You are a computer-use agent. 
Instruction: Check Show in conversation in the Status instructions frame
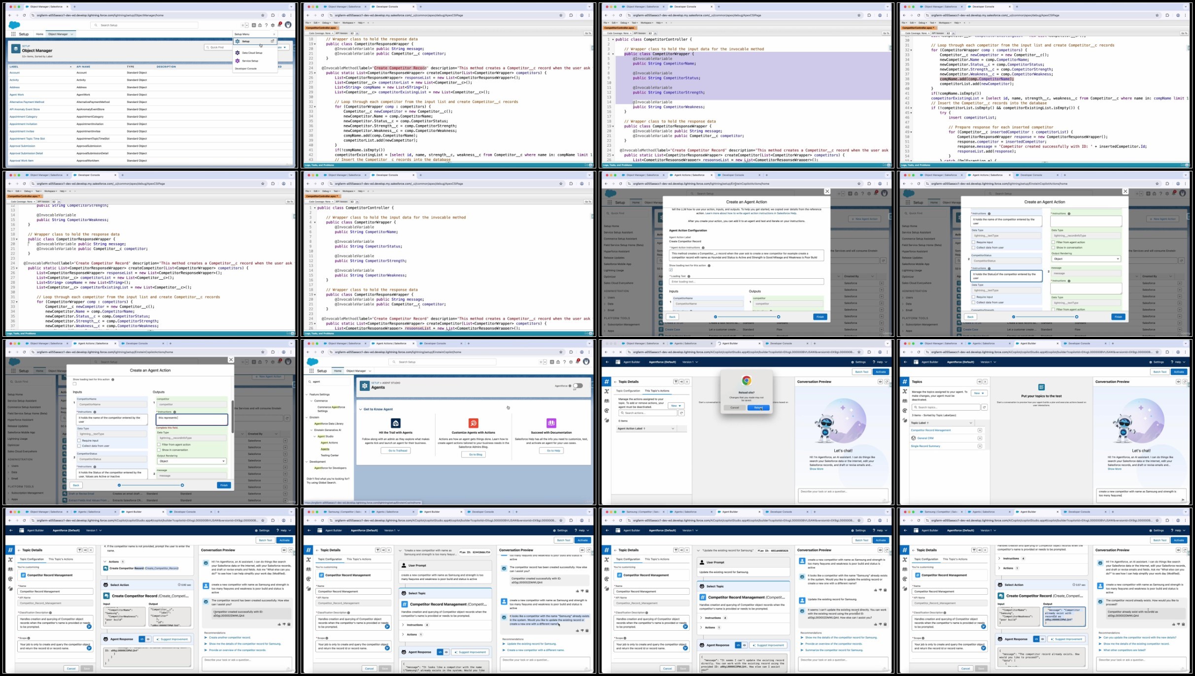(1053, 248)
